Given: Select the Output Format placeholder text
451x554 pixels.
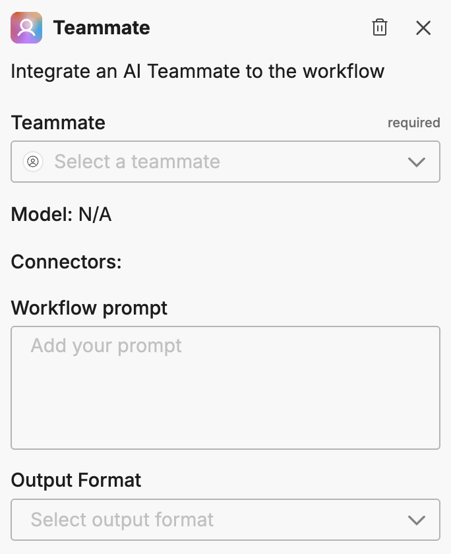Looking at the screenshot, I should pos(121,520).
